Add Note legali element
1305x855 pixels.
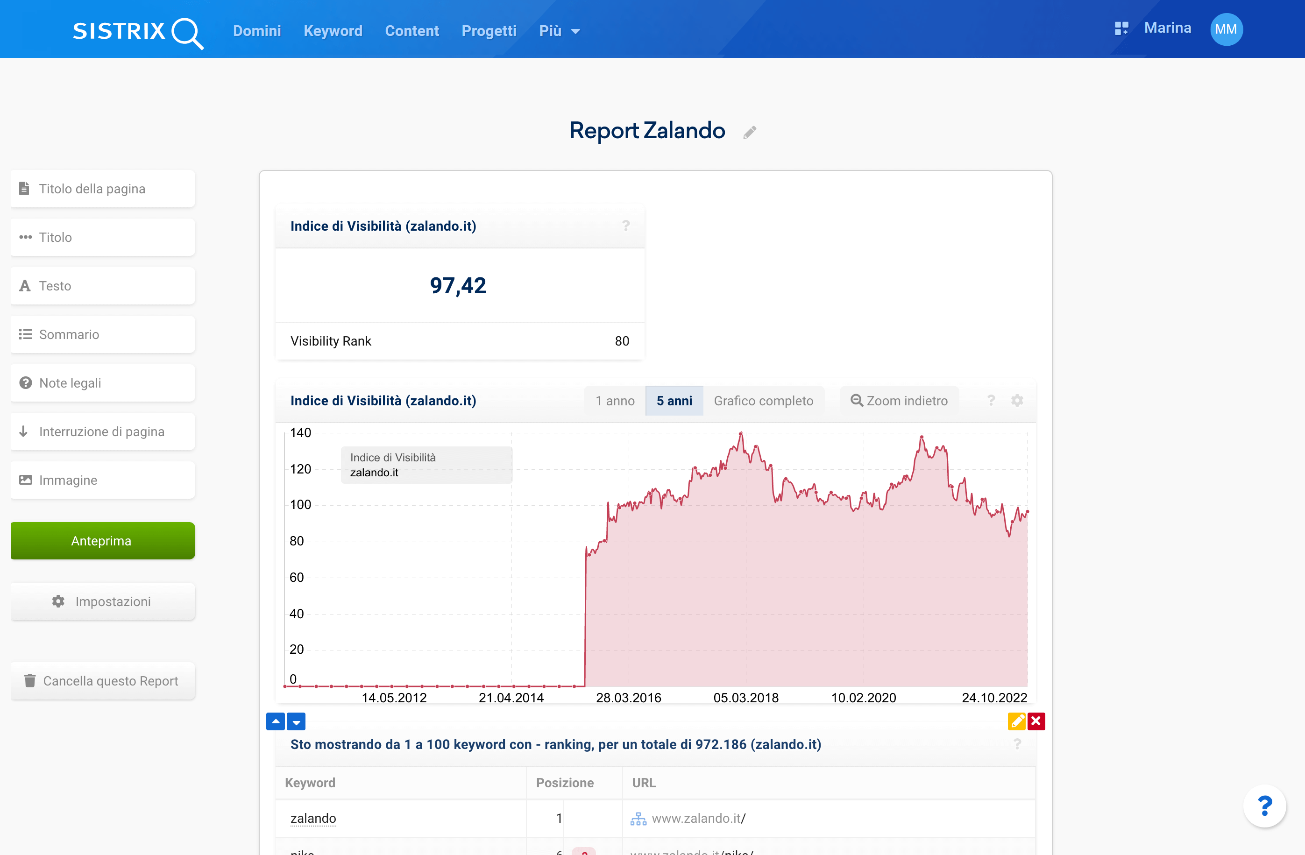click(103, 383)
